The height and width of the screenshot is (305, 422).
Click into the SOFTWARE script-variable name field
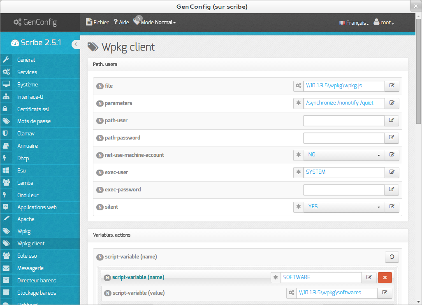click(321, 277)
